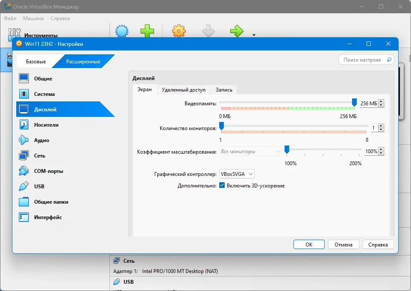
Task: Increase Видеопамять value with up spinner
Action: [382, 101]
